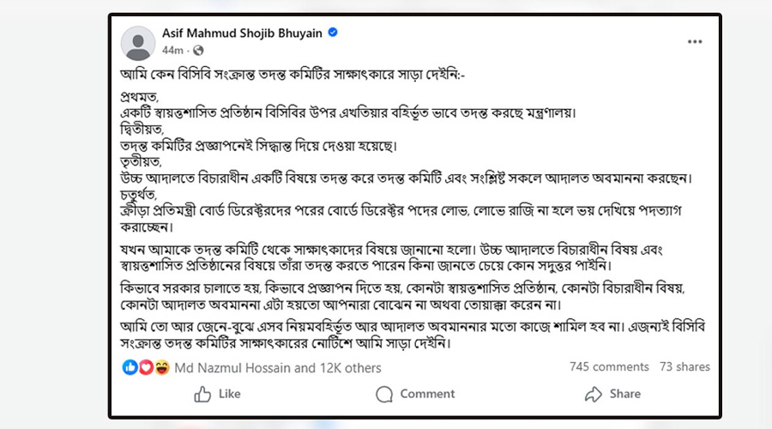Click the curved arrow share icon
The width and height of the screenshot is (772, 429).
(x=592, y=394)
